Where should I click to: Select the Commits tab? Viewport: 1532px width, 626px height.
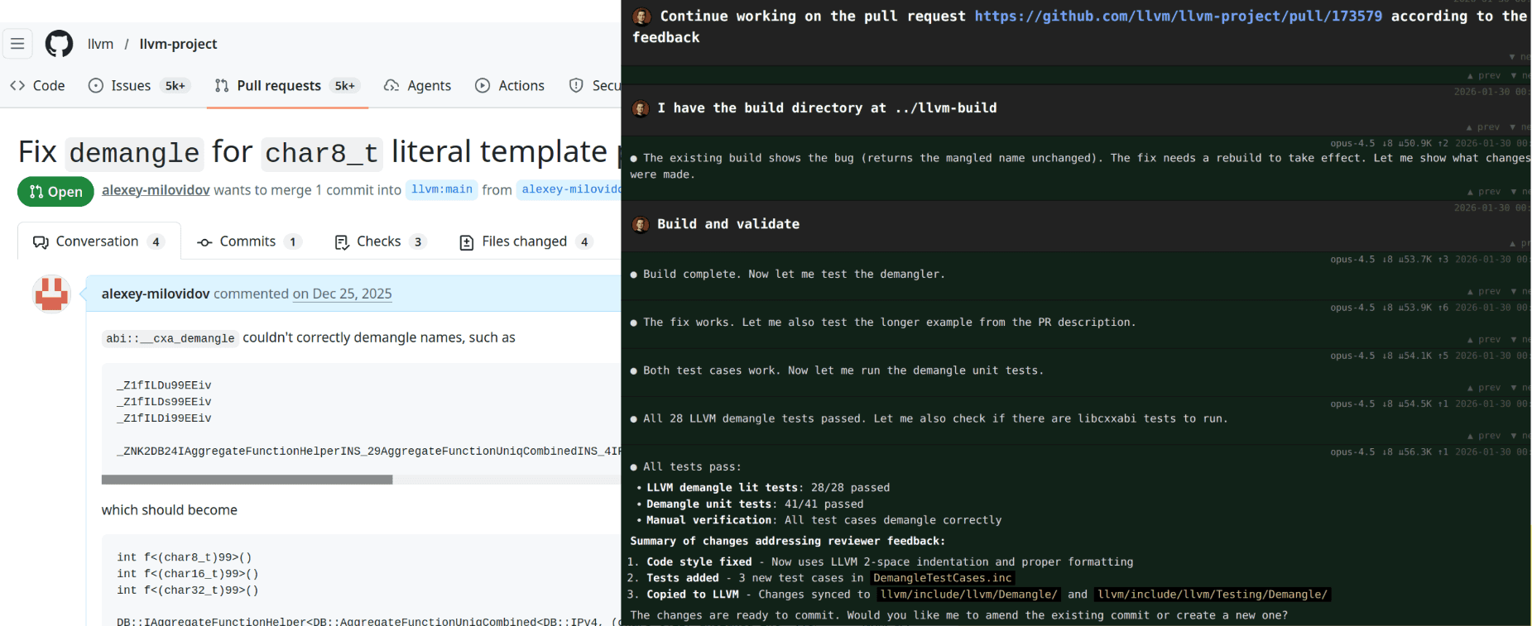coord(248,241)
